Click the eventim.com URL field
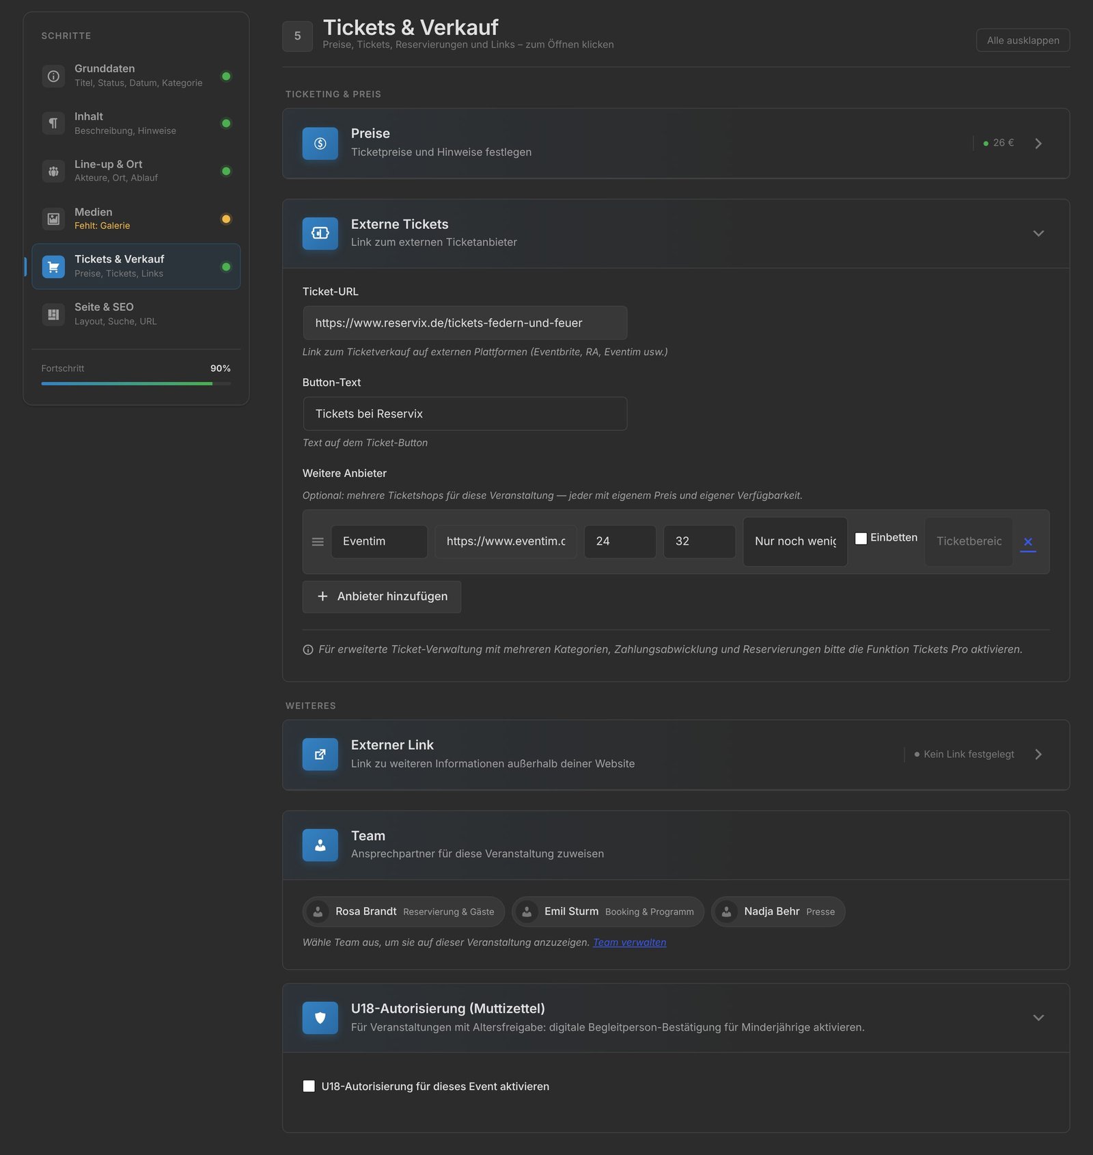Viewport: 1093px width, 1155px height. [x=506, y=542]
